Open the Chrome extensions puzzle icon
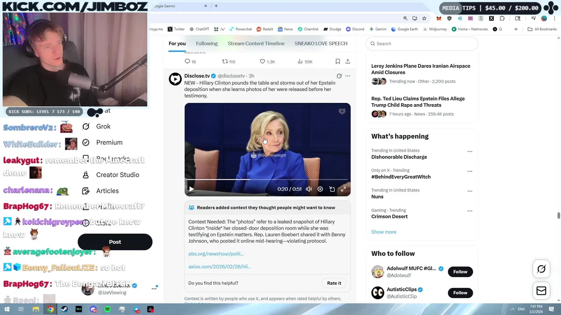The image size is (561, 315). click(x=502, y=18)
